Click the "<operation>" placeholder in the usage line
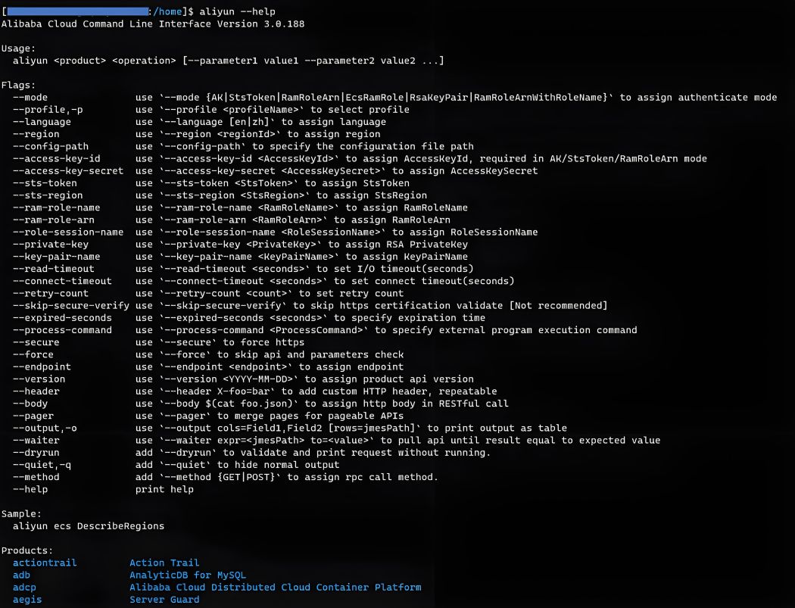Image resolution: width=795 pixels, height=608 pixels. pos(144,61)
